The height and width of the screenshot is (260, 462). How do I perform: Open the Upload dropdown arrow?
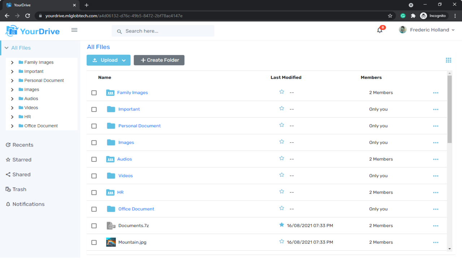124,60
